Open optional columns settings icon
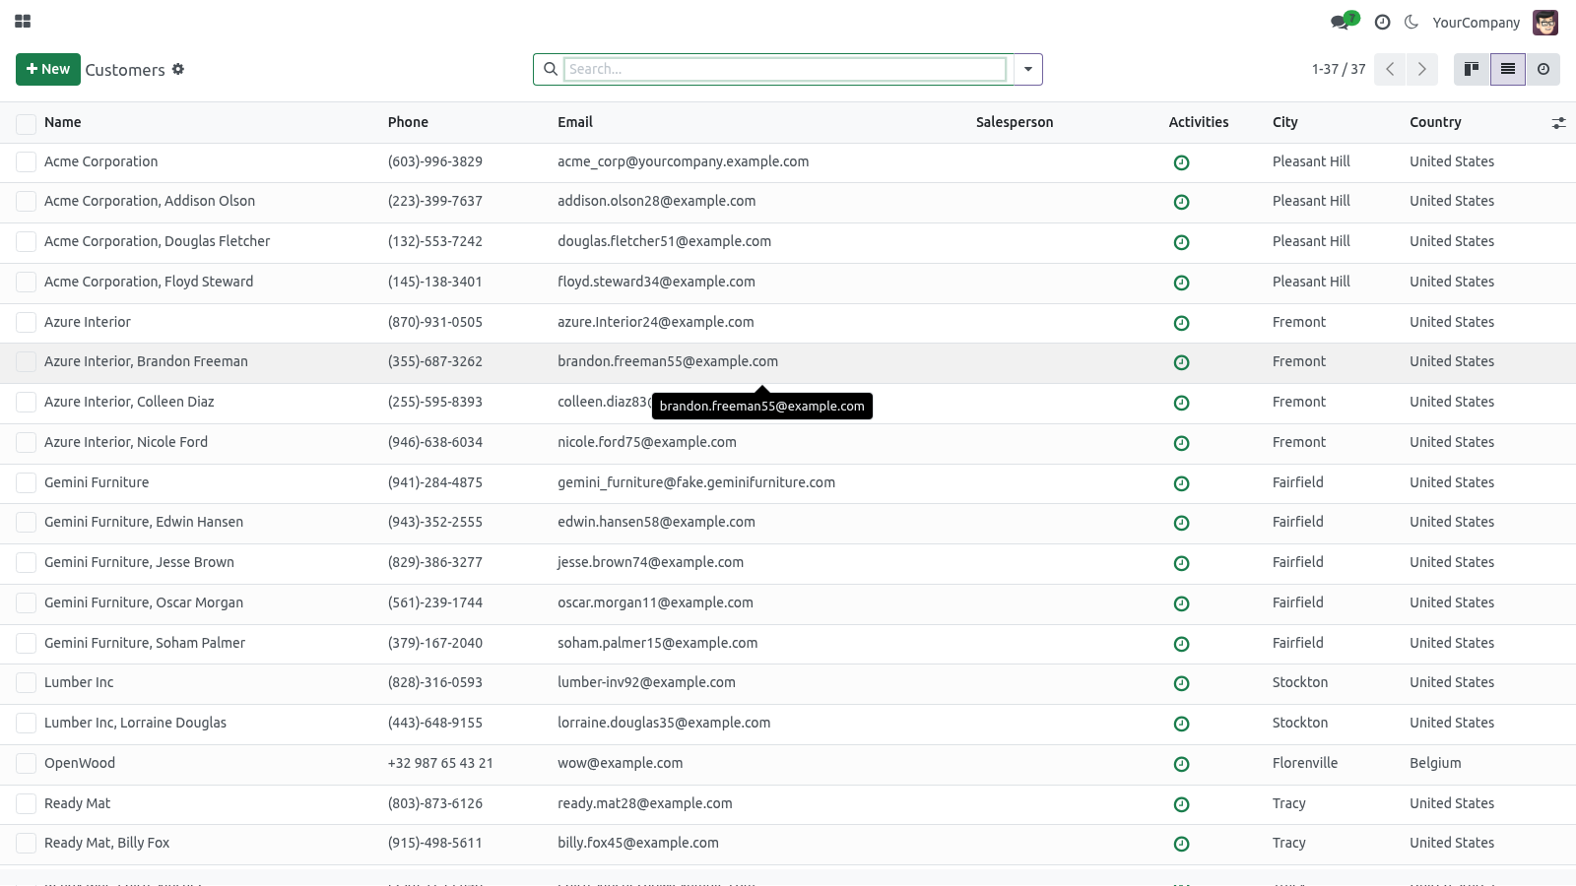This screenshot has height=886, width=1576. (x=1558, y=123)
